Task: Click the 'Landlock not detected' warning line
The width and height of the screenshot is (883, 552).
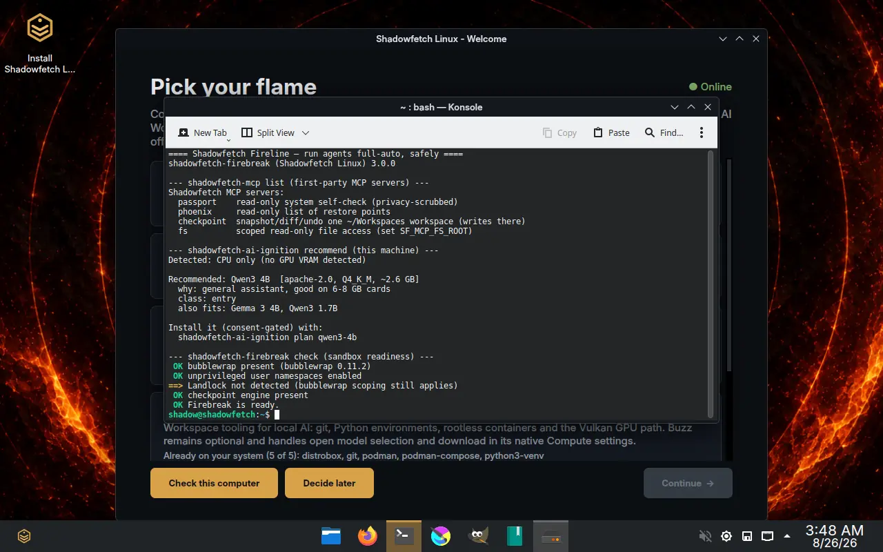Action: pos(313,386)
